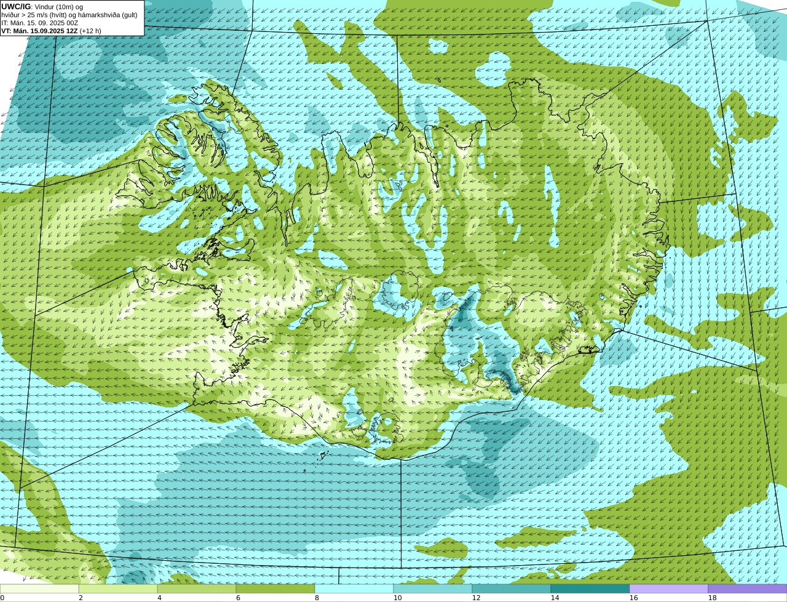Select the 16–18 m/s lavender legend swatch

(669, 589)
